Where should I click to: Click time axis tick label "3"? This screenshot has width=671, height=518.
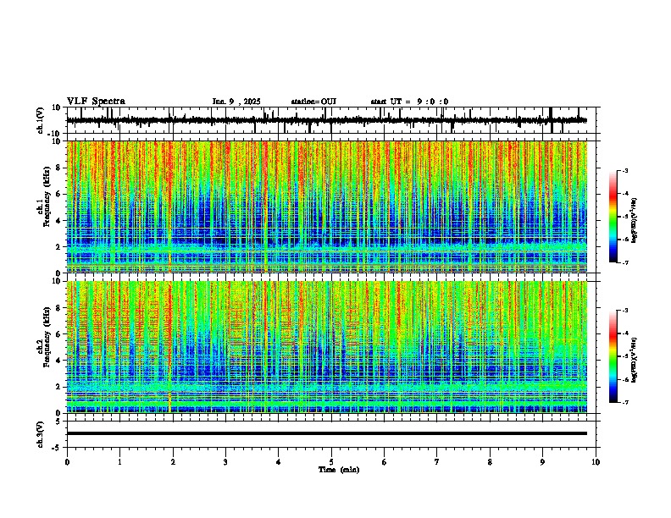225,462
